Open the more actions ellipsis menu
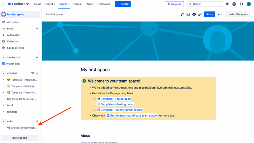The width and height of the screenshot is (254, 143). click(220, 14)
